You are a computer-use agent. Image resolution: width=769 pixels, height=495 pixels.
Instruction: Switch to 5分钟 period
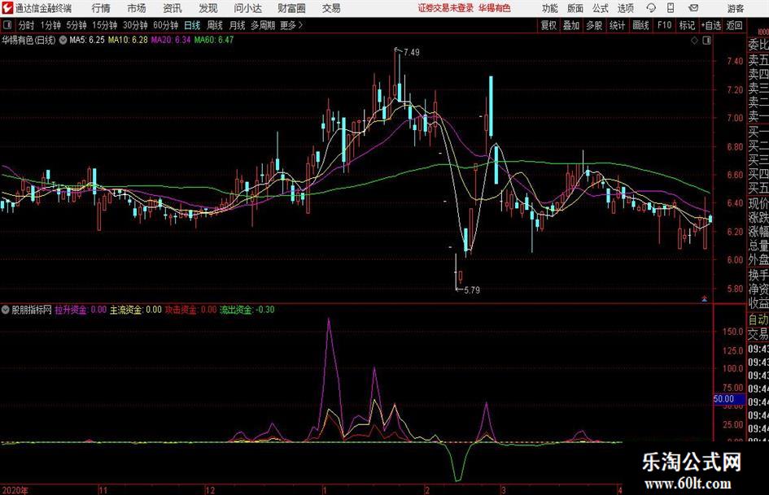click(x=76, y=25)
